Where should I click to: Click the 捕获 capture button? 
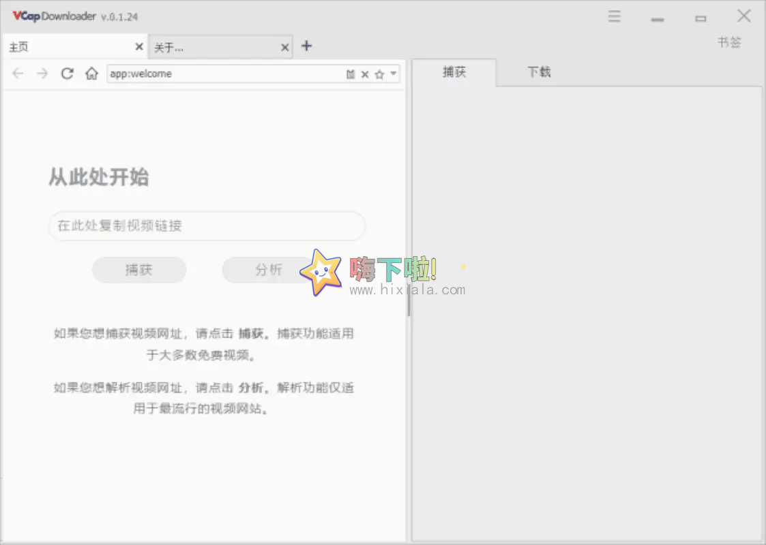coord(139,270)
